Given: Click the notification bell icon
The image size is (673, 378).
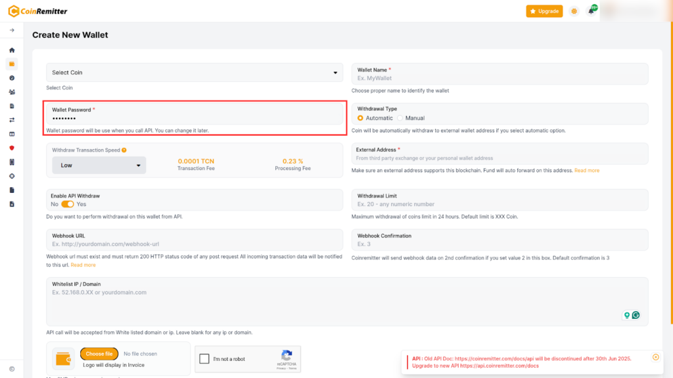Looking at the screenshot, I should (x=591, y=11).
